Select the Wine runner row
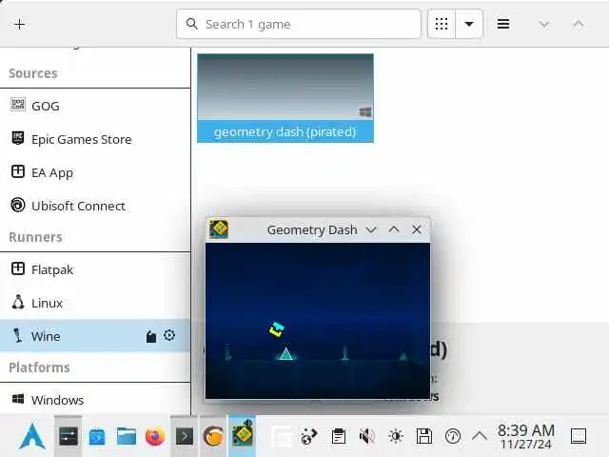Viewport: 609px width, 457px height. coord(95,336)
